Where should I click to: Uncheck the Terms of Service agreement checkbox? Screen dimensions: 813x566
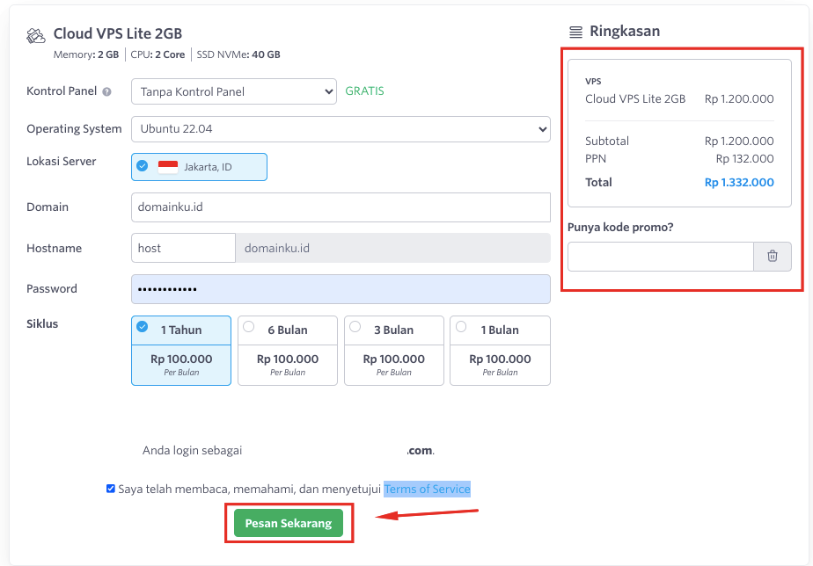pos(110,489)
